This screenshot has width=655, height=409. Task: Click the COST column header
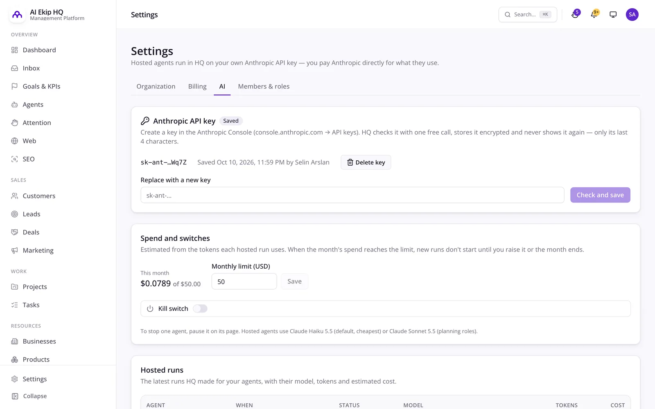coord(618,405)
